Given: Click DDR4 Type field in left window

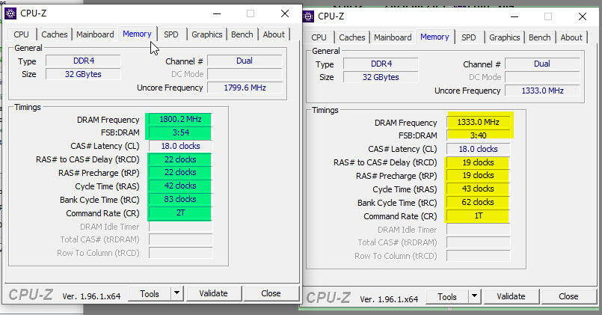Looking at the screenshot, I should [83, 61].
